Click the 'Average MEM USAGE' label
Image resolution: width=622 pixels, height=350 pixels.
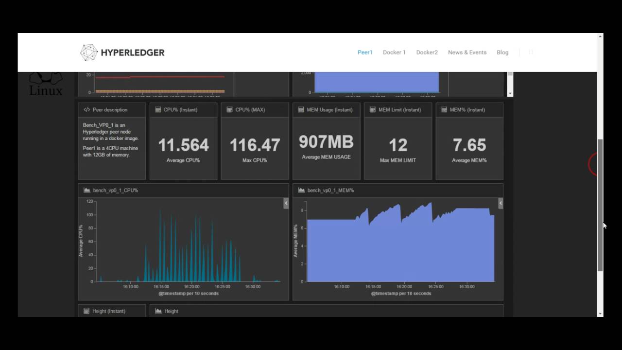point(326,157)
